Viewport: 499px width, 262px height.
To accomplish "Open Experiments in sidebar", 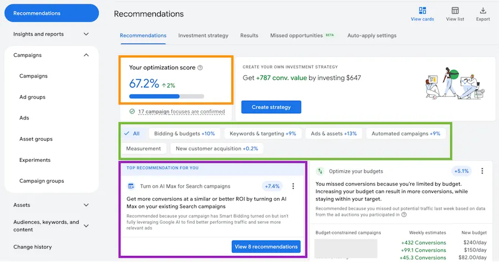I will pyautogui.click(x=35, y=160).
